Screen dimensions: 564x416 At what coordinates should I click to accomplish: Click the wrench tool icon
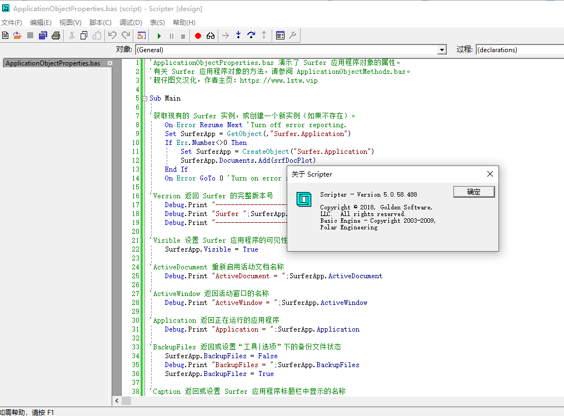tap(293, 36)
